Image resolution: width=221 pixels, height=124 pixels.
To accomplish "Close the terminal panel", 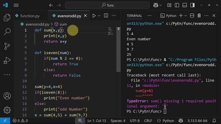I will tap(214, 15).
